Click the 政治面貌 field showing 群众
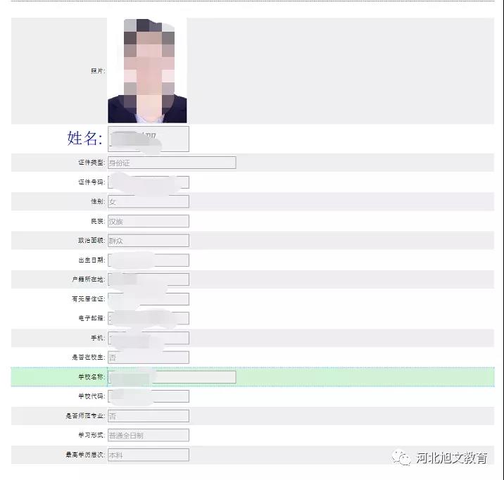The width and height of the screenshot is (504, 480). click(149, 240)
